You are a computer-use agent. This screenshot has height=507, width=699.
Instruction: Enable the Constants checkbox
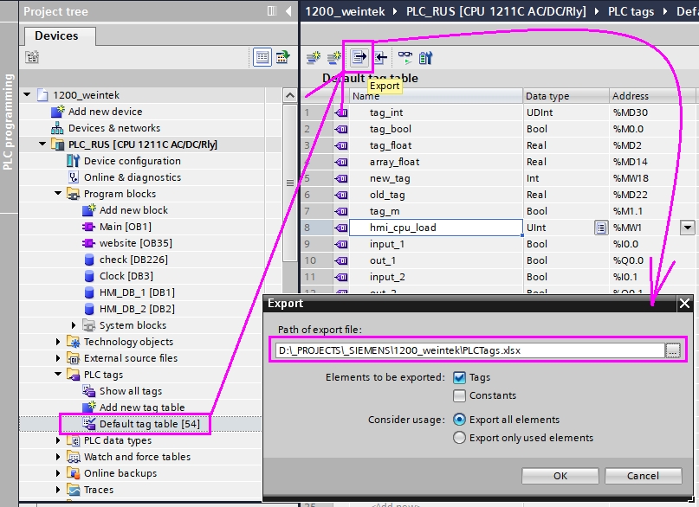[459, 395]
